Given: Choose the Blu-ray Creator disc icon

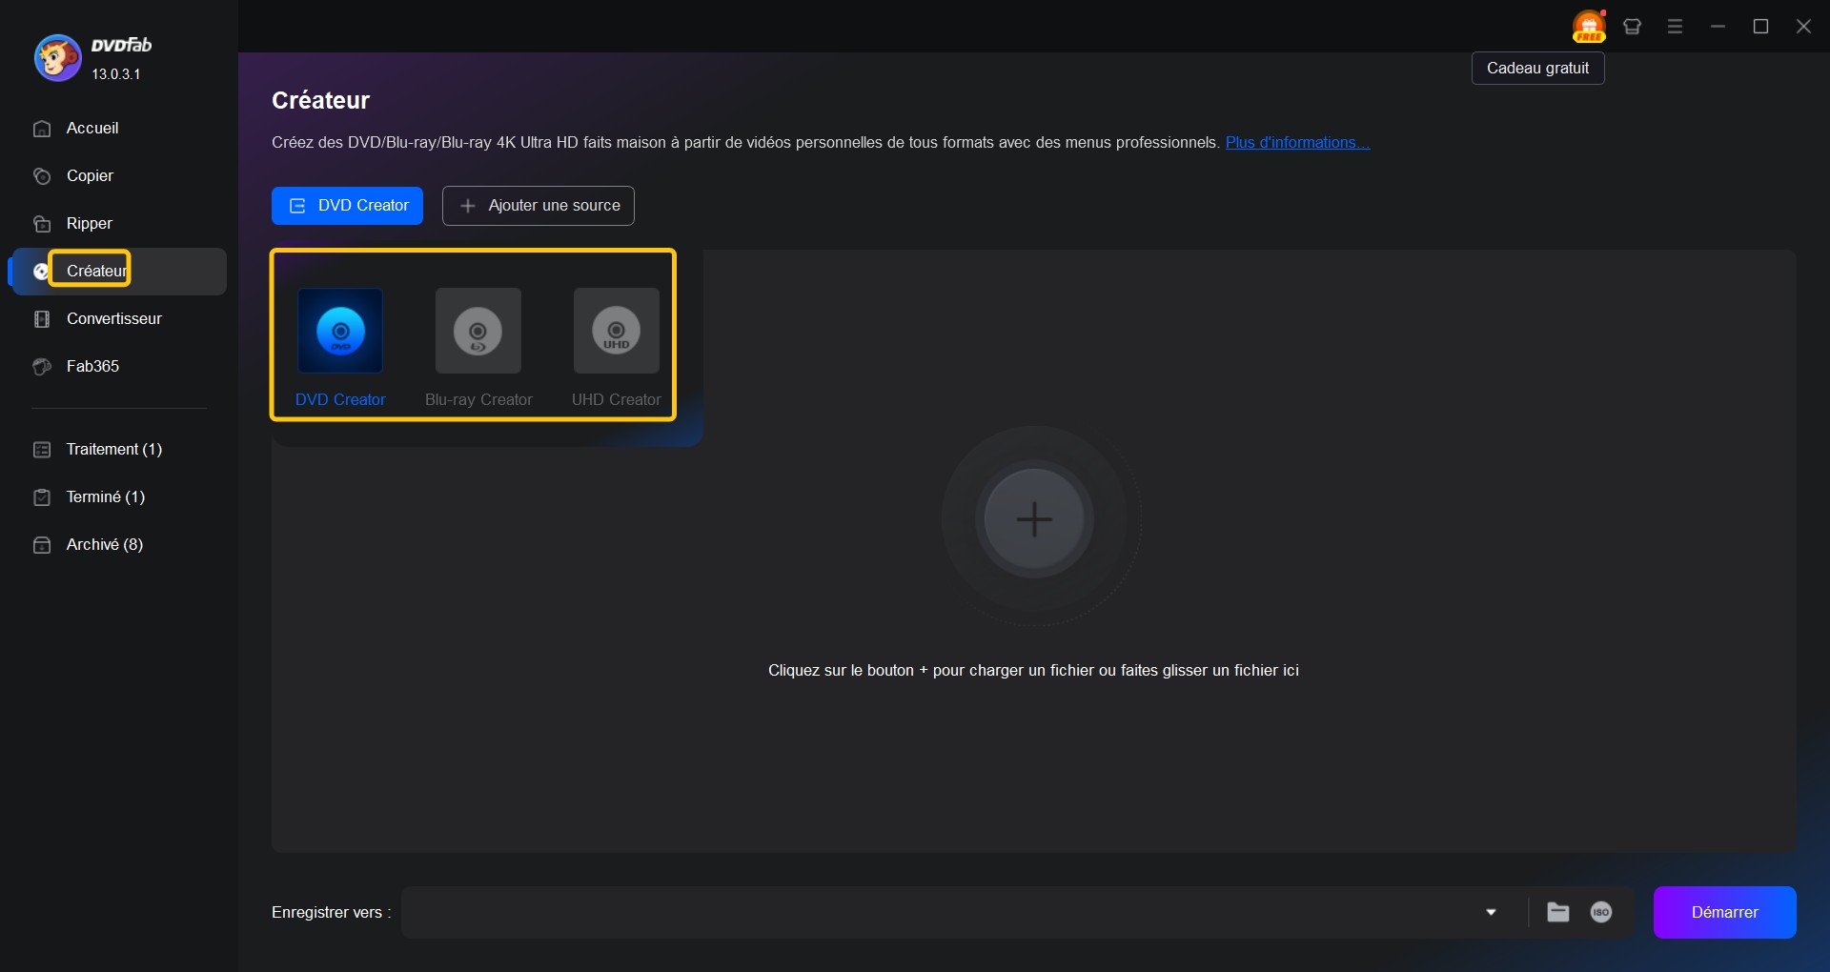Looking at the screenshot, I should coord(478,331).
